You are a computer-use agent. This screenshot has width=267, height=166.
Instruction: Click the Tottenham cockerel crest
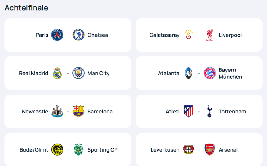point(210,111)
